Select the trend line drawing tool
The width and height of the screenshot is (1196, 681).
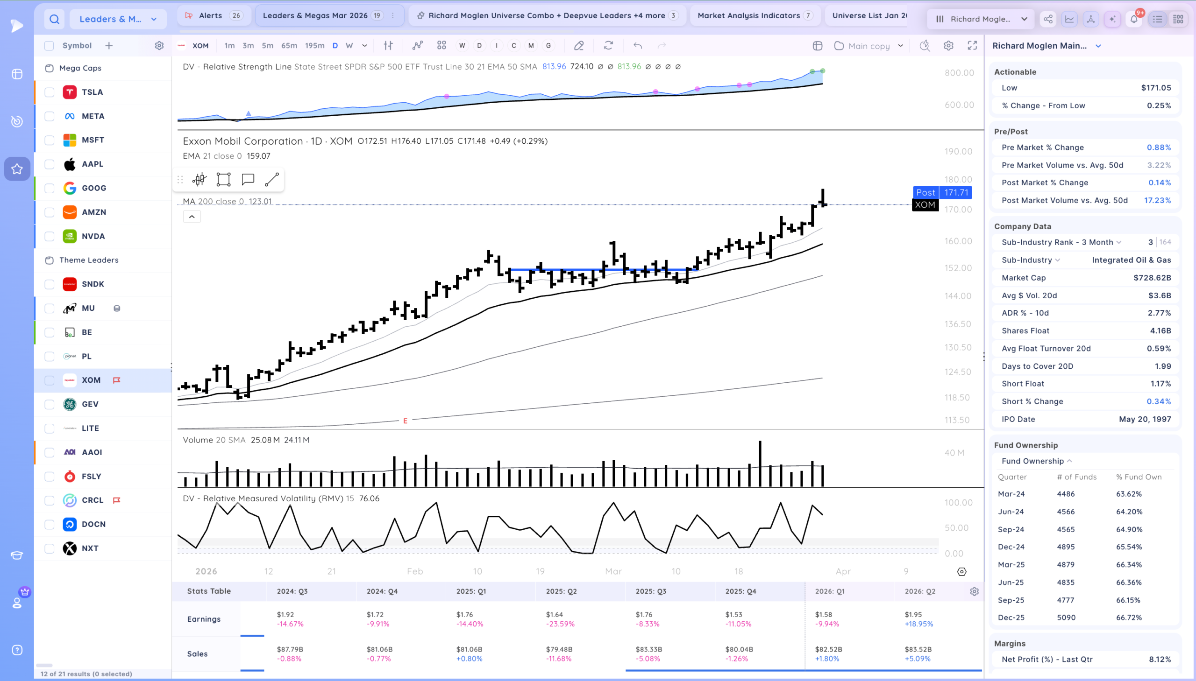272,180
